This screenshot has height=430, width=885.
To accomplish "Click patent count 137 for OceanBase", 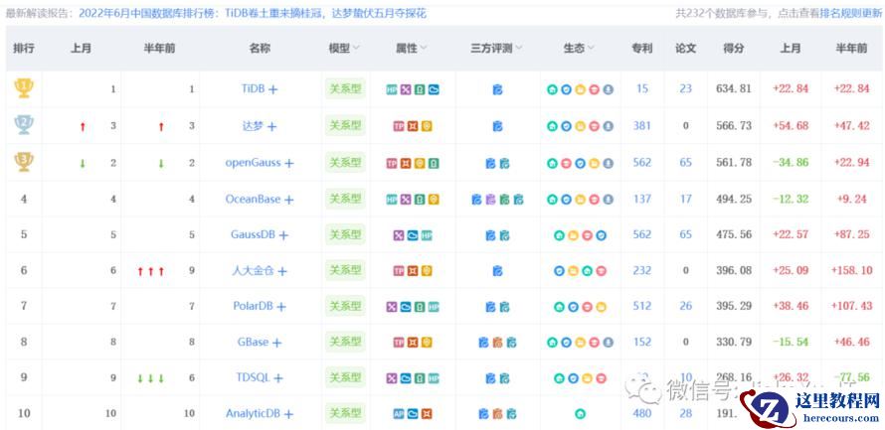I will click(642, 199).
